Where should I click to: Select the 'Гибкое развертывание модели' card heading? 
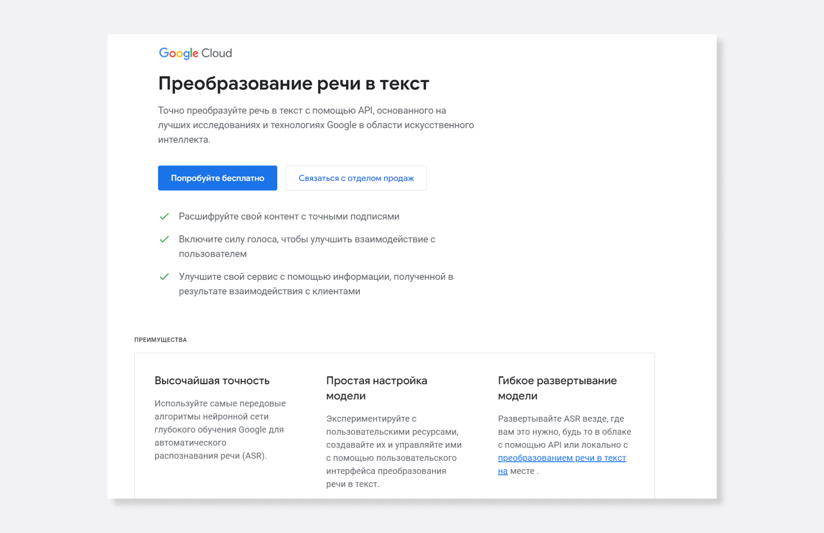coord(557,388)
